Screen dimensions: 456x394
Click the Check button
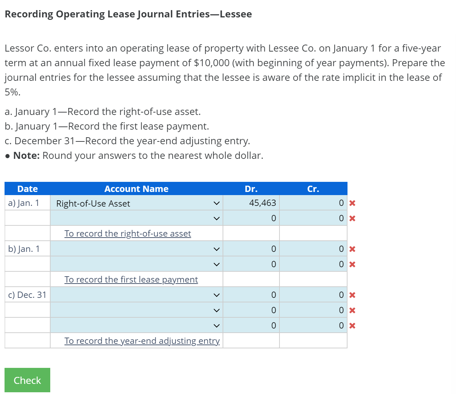[27, 380]
